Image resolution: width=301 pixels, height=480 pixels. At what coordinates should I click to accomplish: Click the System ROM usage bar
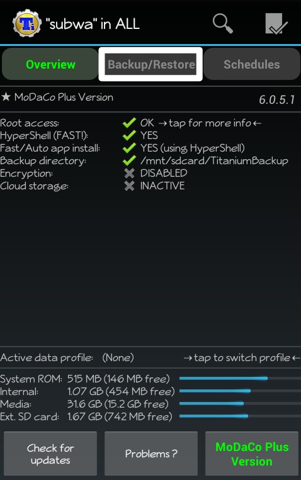(240, 378)
